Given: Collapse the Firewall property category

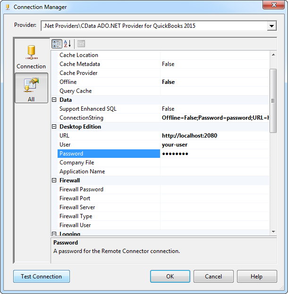Looking at the screenshot, I should tap(53, 180).
